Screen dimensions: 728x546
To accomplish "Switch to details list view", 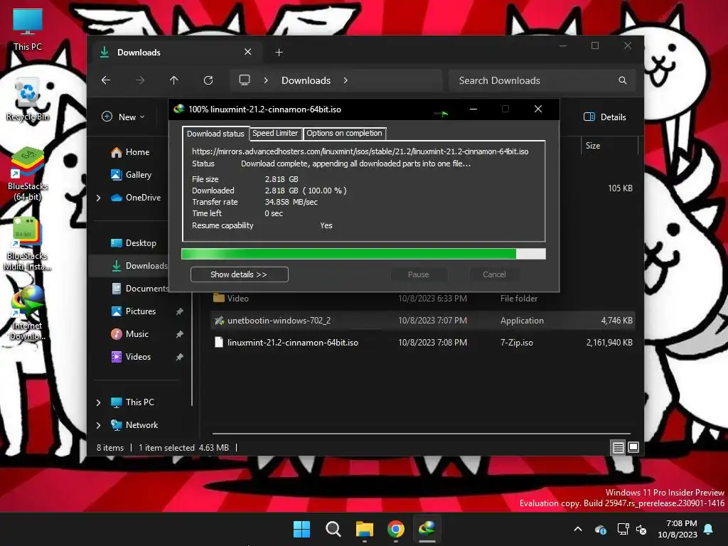I will click(x=618, y=448).
